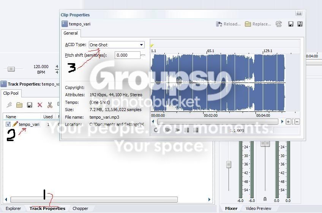322x213 pixels.
Task: Click the Used column header
Action: [48, 117]
